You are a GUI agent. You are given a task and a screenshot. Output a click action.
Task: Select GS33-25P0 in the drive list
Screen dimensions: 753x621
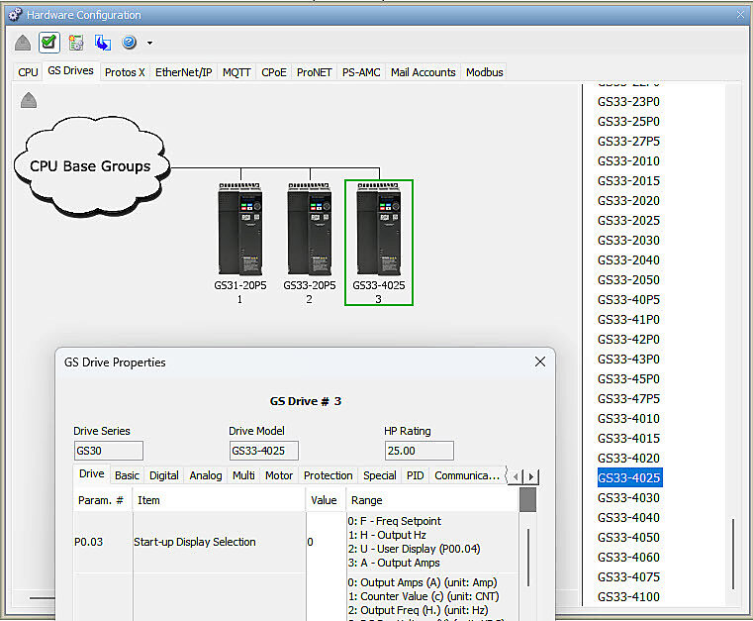628,122
